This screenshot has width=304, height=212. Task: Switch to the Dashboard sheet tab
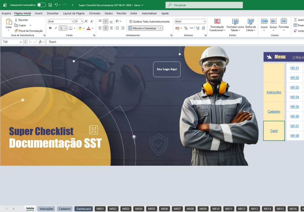click(84, 209)
